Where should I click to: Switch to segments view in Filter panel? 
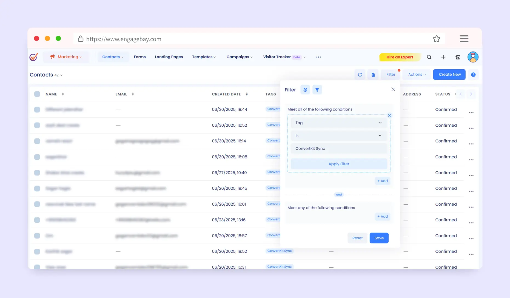point(305,90)
